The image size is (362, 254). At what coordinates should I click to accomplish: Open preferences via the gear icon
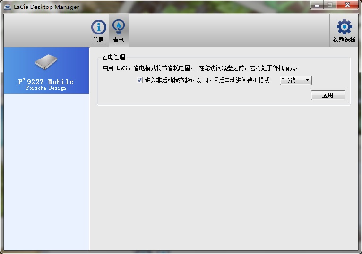(x=344, y=27)
